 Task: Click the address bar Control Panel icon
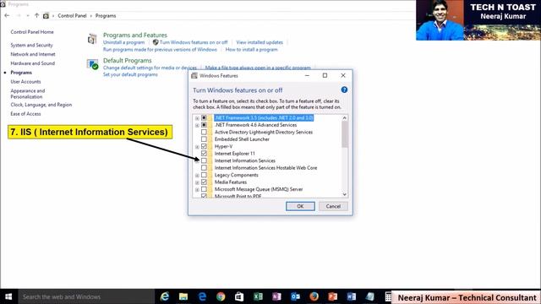tap(46, 16)
